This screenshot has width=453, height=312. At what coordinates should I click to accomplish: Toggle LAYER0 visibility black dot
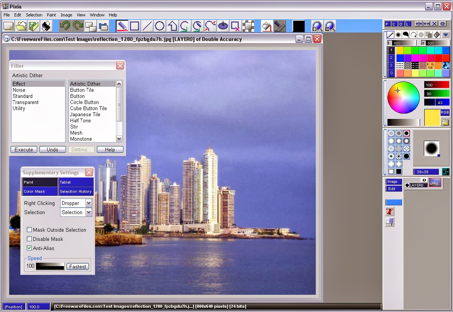click(x=407, y=185)
